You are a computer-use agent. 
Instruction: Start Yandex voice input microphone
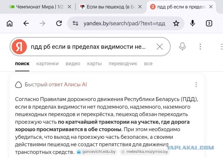[182, 47]
